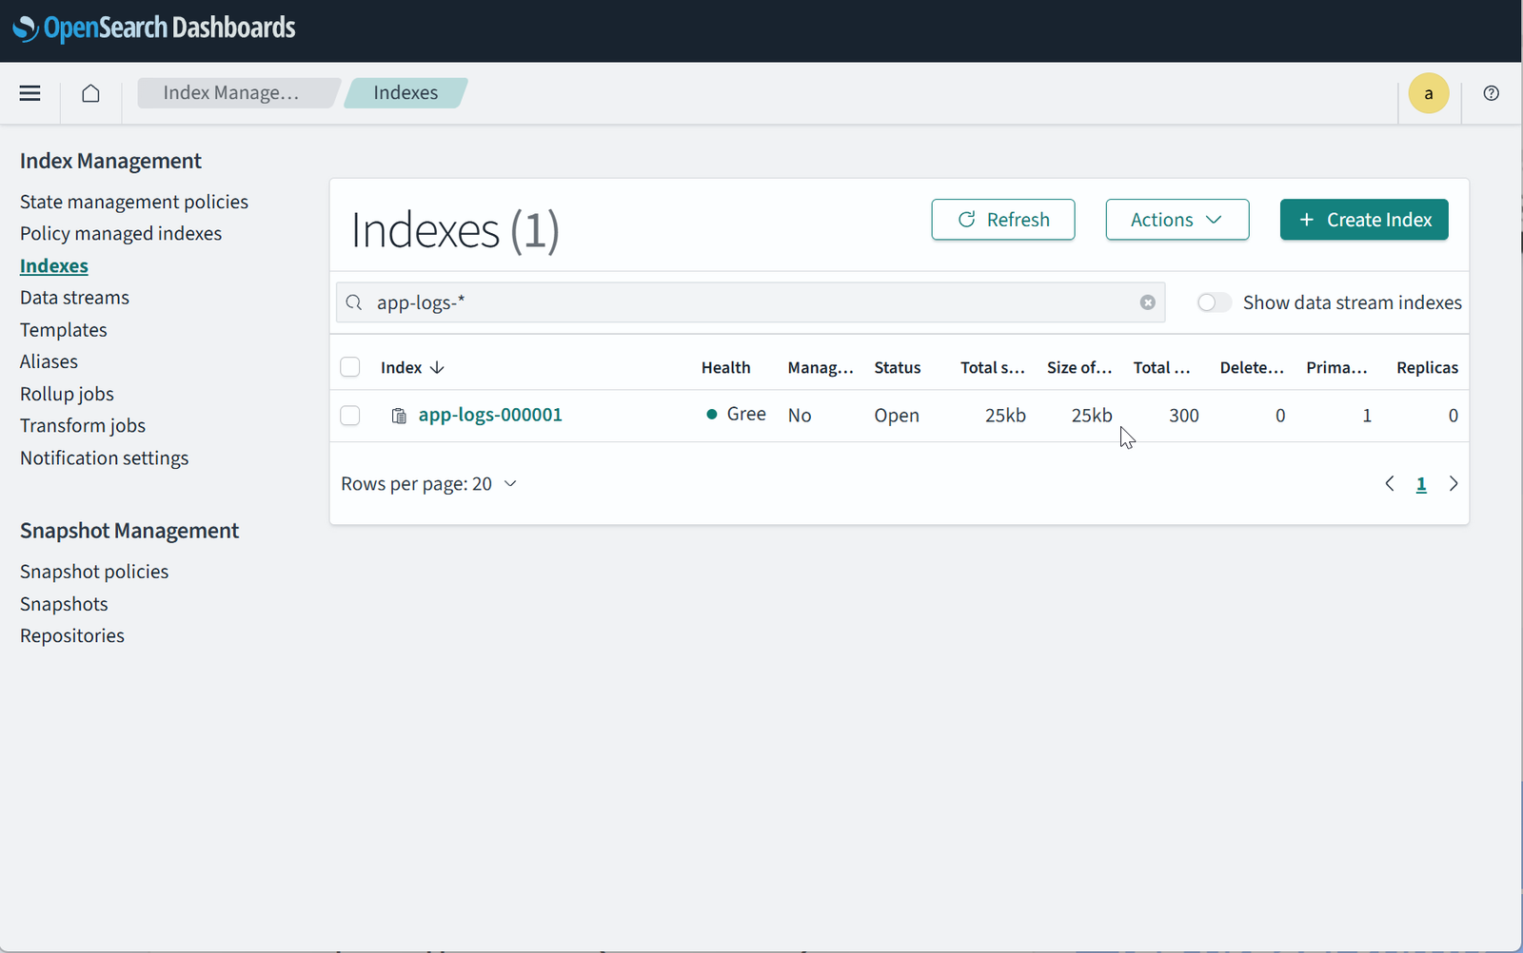Click the Health column header

click(x=726, y=367)
